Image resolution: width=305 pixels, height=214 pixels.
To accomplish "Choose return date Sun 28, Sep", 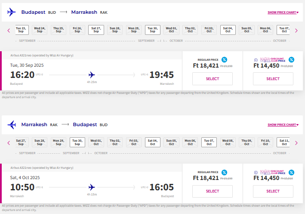I will coord(40,143).
